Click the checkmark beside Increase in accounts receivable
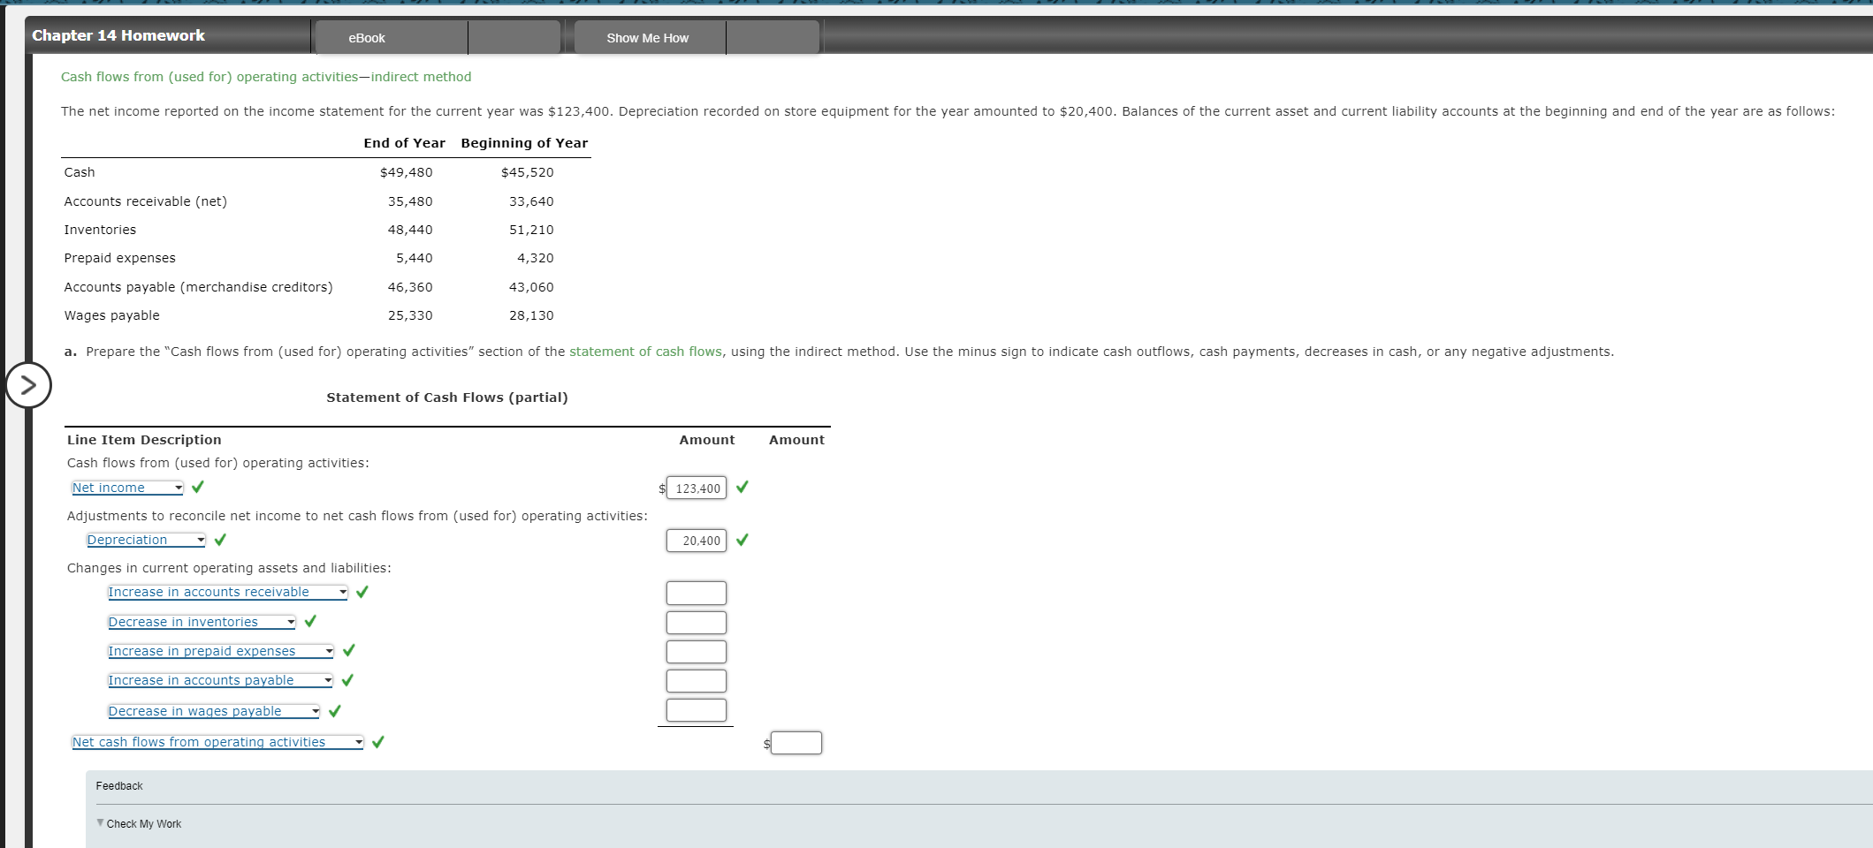 (x=362, y=592)
